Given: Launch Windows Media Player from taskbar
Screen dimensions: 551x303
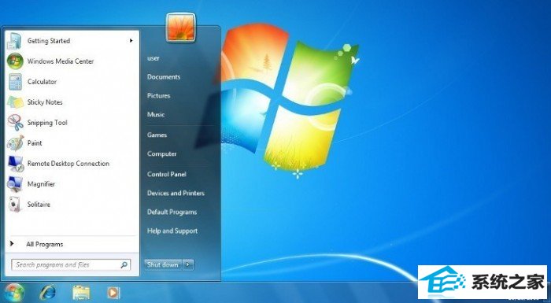Looking at the screenshot, I should pyautogui.click(x=113, y=293).
